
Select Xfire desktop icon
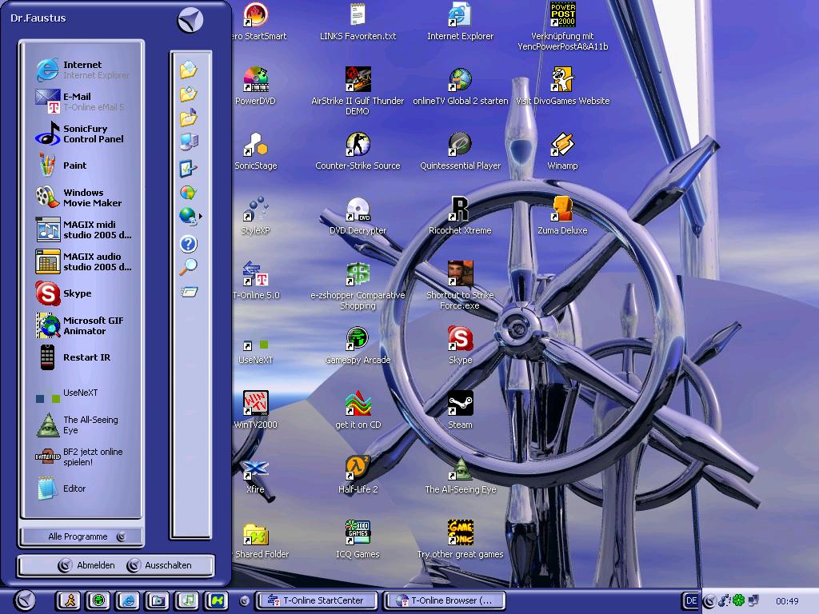pyautogui.click(x=255, y=475)
